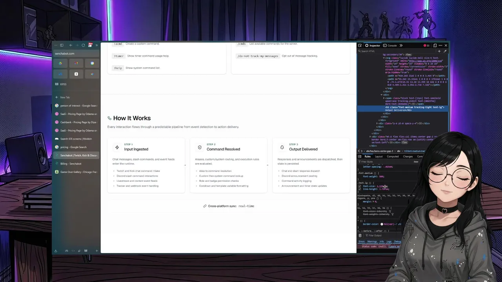Viewport: 502px width, 282px height.
Task: Click the Input Ingested card title
Action: click(136, 149)
